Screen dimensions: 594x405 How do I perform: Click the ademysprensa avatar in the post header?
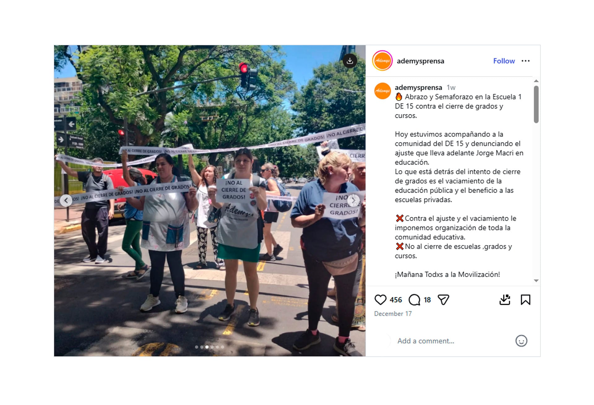pyautogui.click(x=382, y=61)
